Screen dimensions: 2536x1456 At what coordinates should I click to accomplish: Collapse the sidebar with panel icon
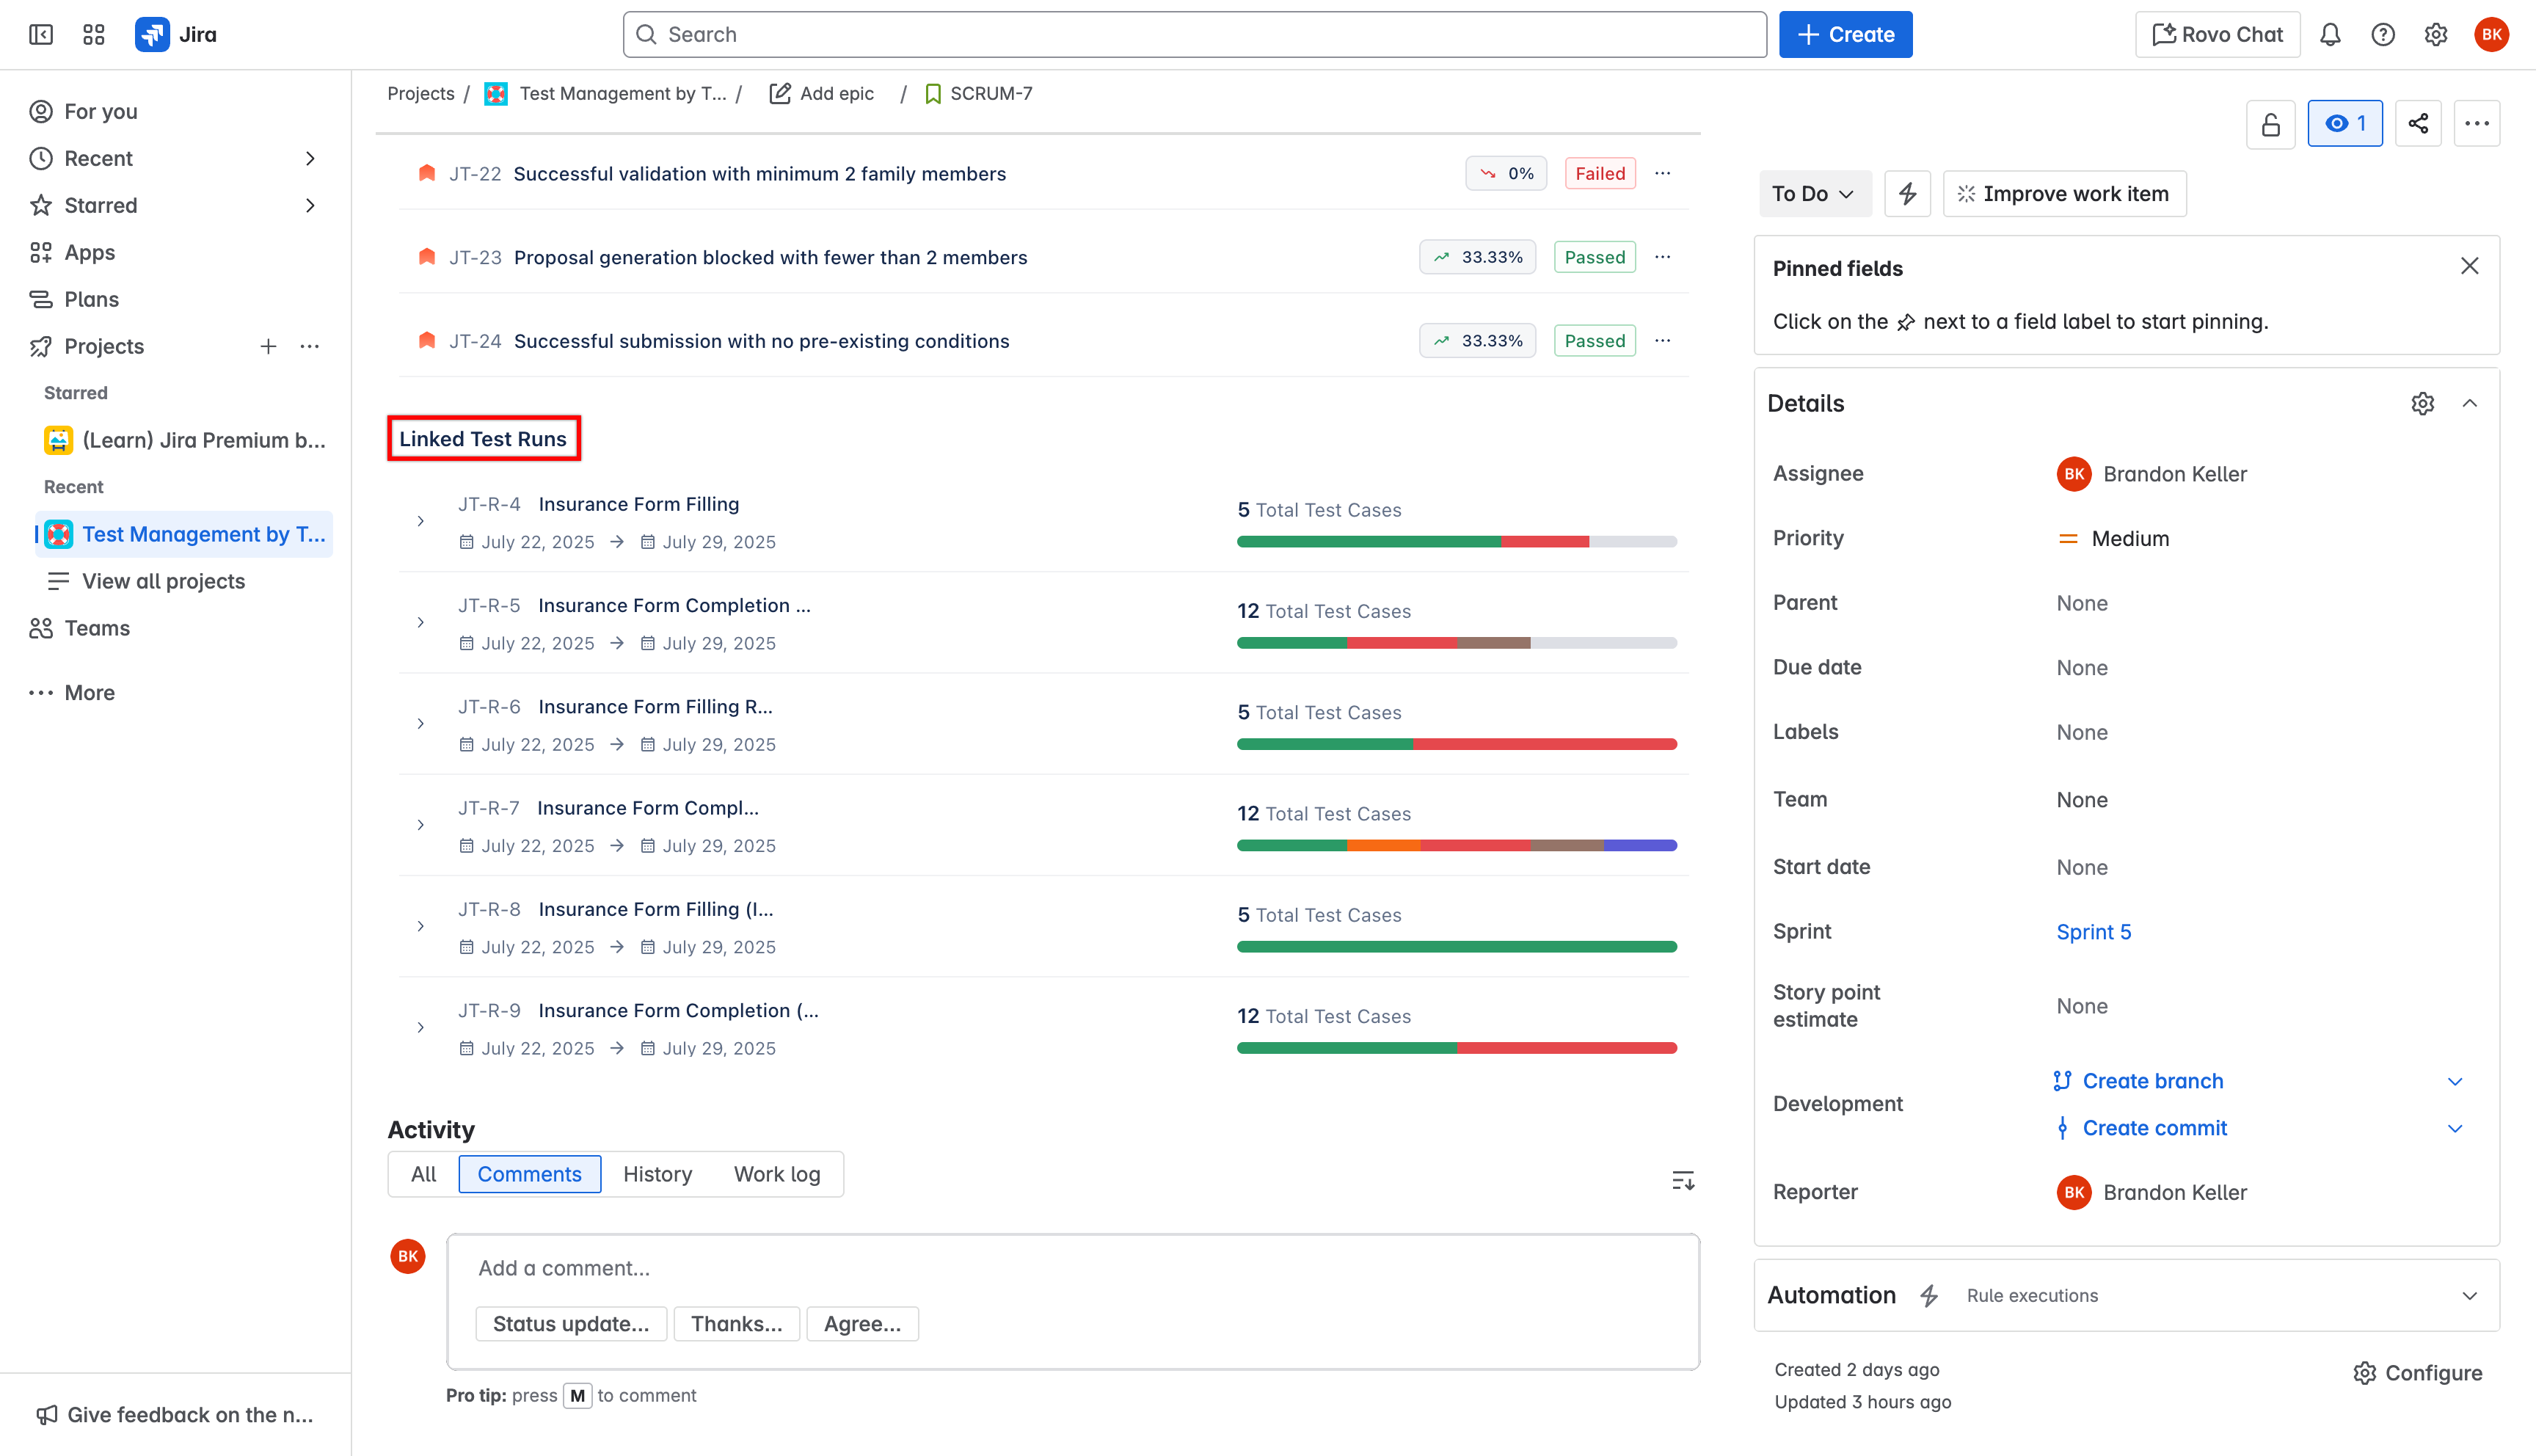pyautogui.click(x=41, y=35)
